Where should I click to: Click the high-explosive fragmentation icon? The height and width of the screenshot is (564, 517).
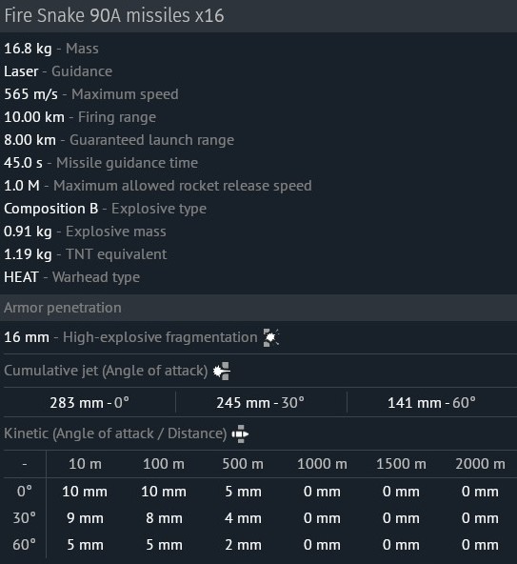click(271, 337)
